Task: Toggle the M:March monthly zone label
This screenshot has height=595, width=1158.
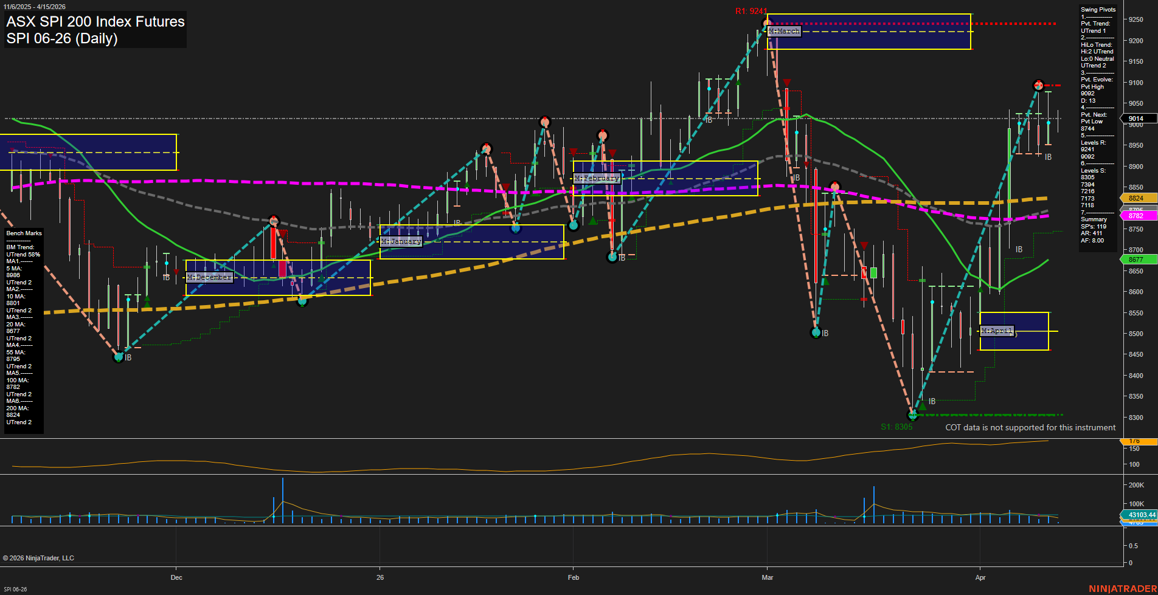Action: coord(785,30)
